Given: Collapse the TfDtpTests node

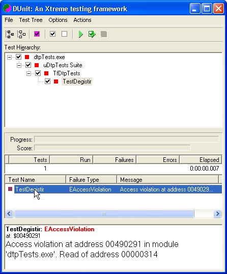Looking at the screenshot, I should (x=29, y=73).
